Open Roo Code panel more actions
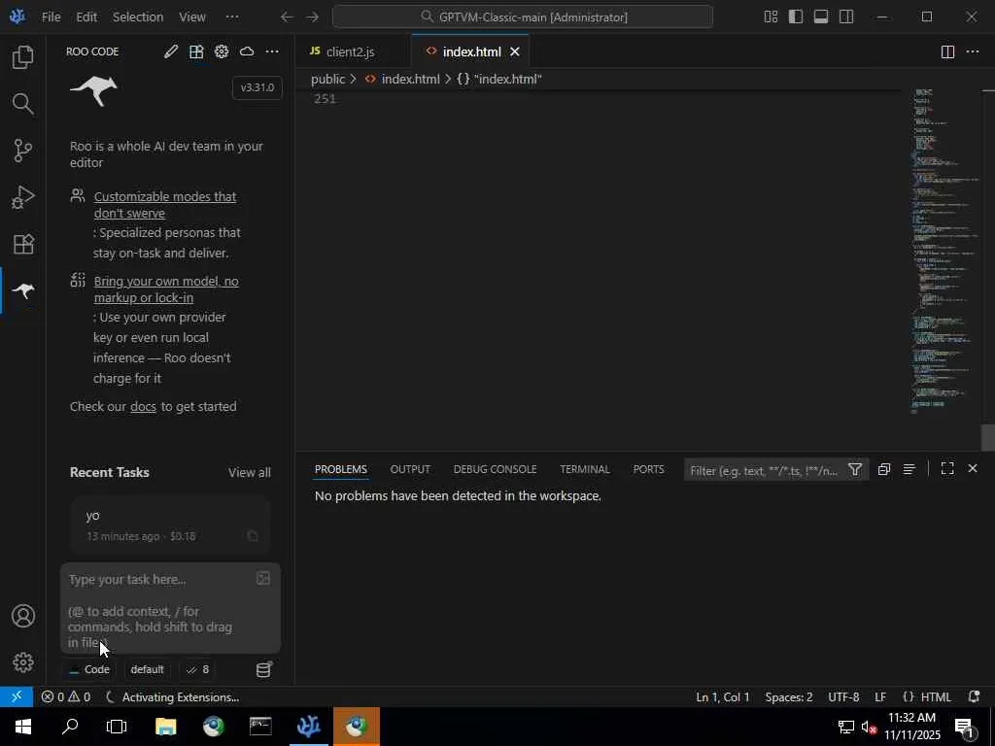The image size is (995, 746). coord(272,51)
